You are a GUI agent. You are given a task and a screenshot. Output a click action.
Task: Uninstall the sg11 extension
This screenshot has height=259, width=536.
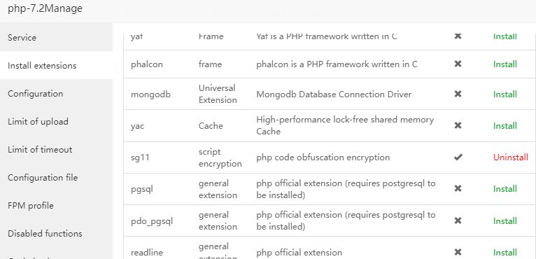[x=510, y=157]
